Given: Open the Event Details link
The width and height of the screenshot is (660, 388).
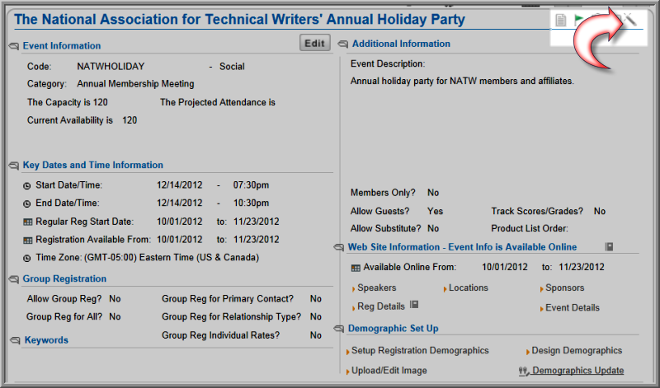Looking at the screenshot, I should [573, 308].
